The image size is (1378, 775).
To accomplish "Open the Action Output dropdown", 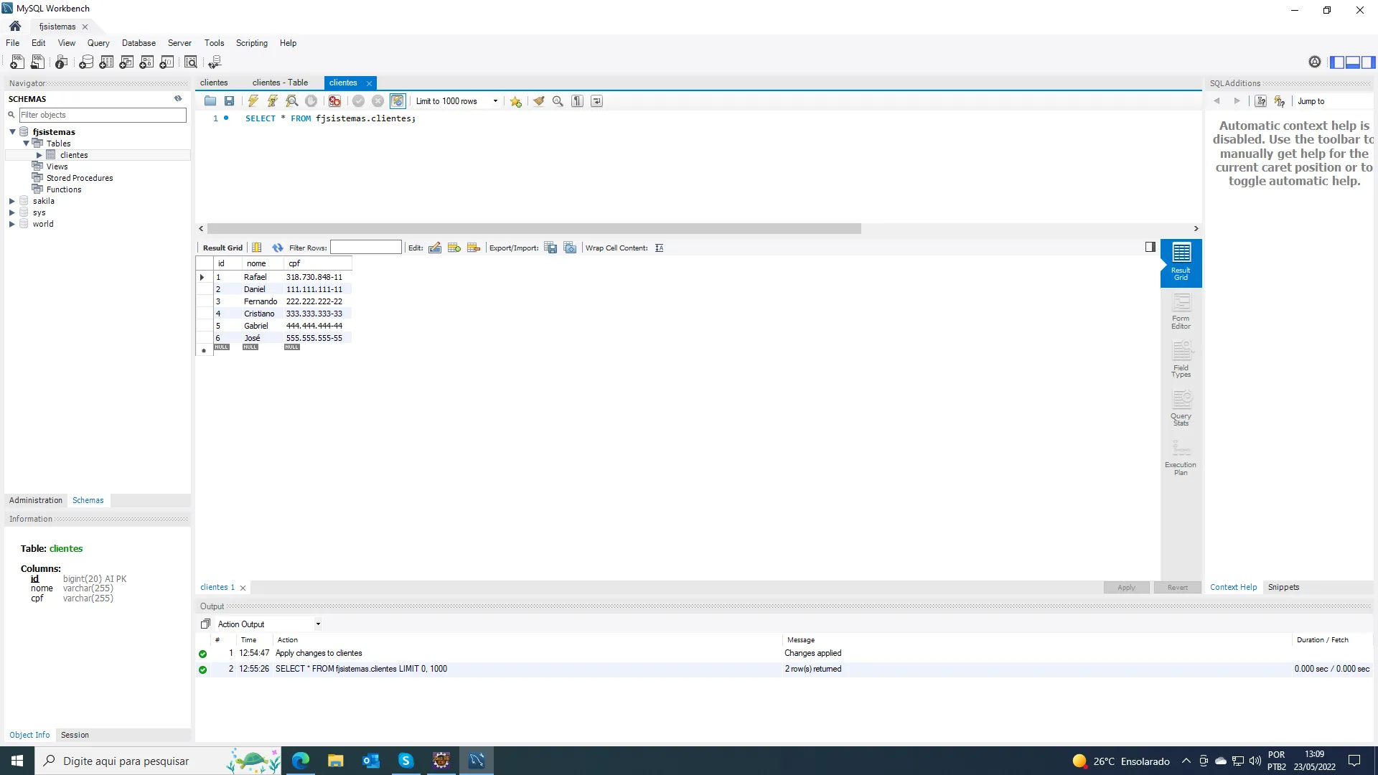I will point(318,624).
